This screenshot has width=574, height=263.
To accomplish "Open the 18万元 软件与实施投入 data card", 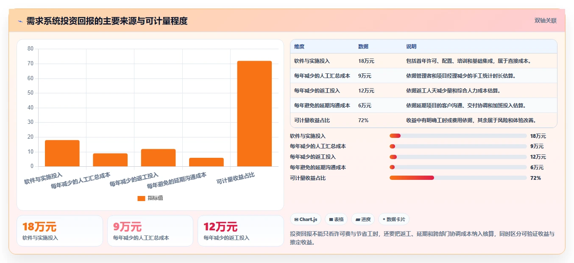I will click(60, 231).
